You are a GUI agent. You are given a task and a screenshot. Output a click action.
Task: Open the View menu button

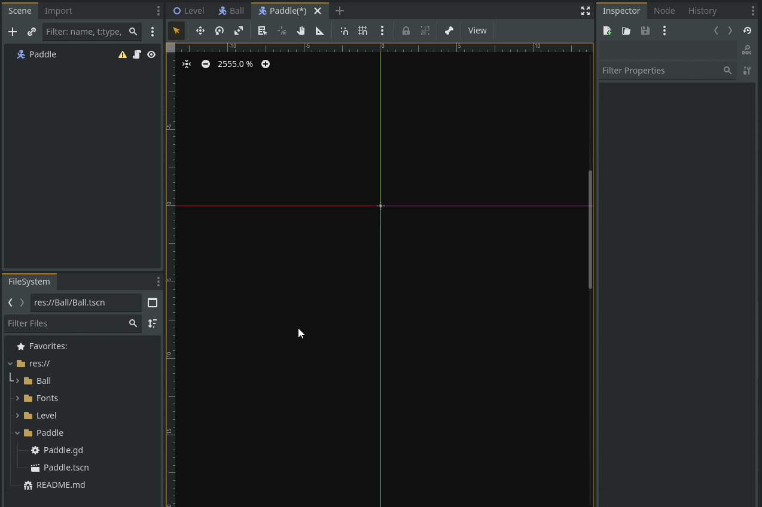(x=477, y=30)
